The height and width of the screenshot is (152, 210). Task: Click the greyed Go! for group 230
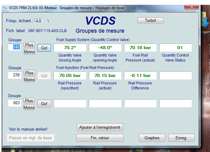pyautogui.click(x=44, y=76)
